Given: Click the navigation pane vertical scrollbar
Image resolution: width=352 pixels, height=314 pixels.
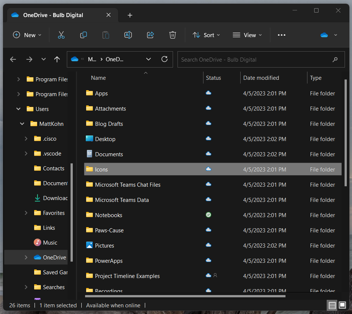Looking at the screenshot, I should point(72,212).
